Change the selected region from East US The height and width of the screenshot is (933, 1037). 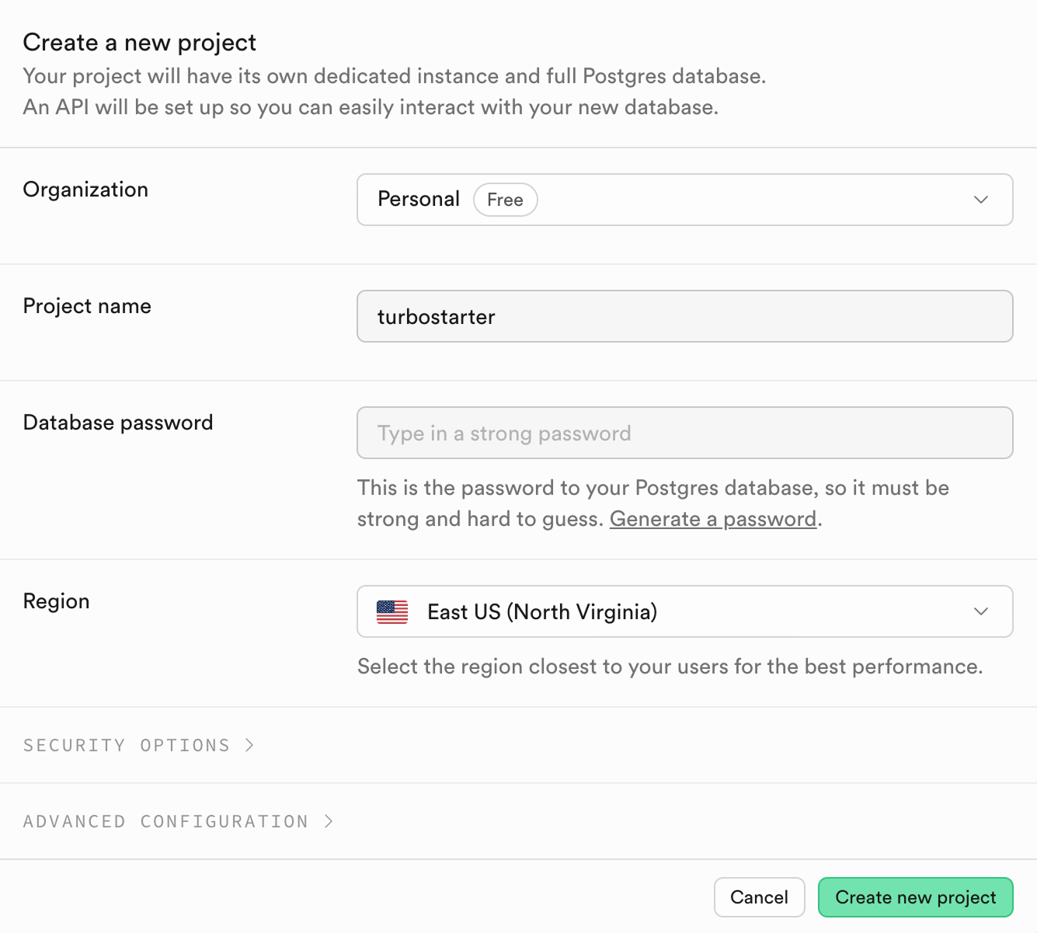(684, 611)
